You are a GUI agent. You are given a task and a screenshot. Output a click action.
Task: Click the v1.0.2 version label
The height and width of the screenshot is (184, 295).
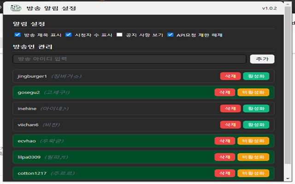(269, 8)
